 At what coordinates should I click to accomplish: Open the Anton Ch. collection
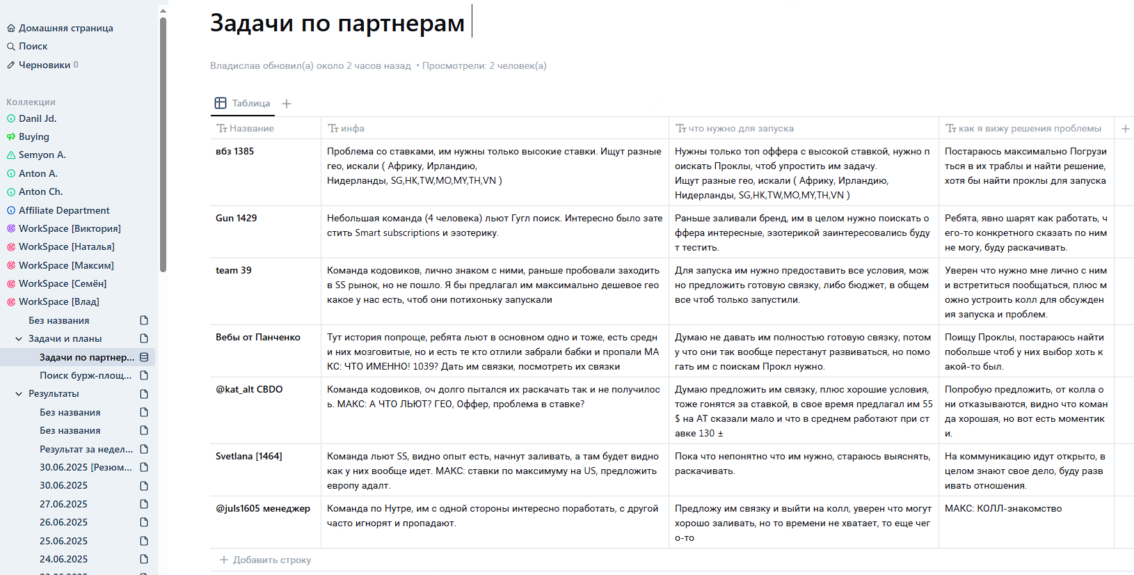click(40, 191)
